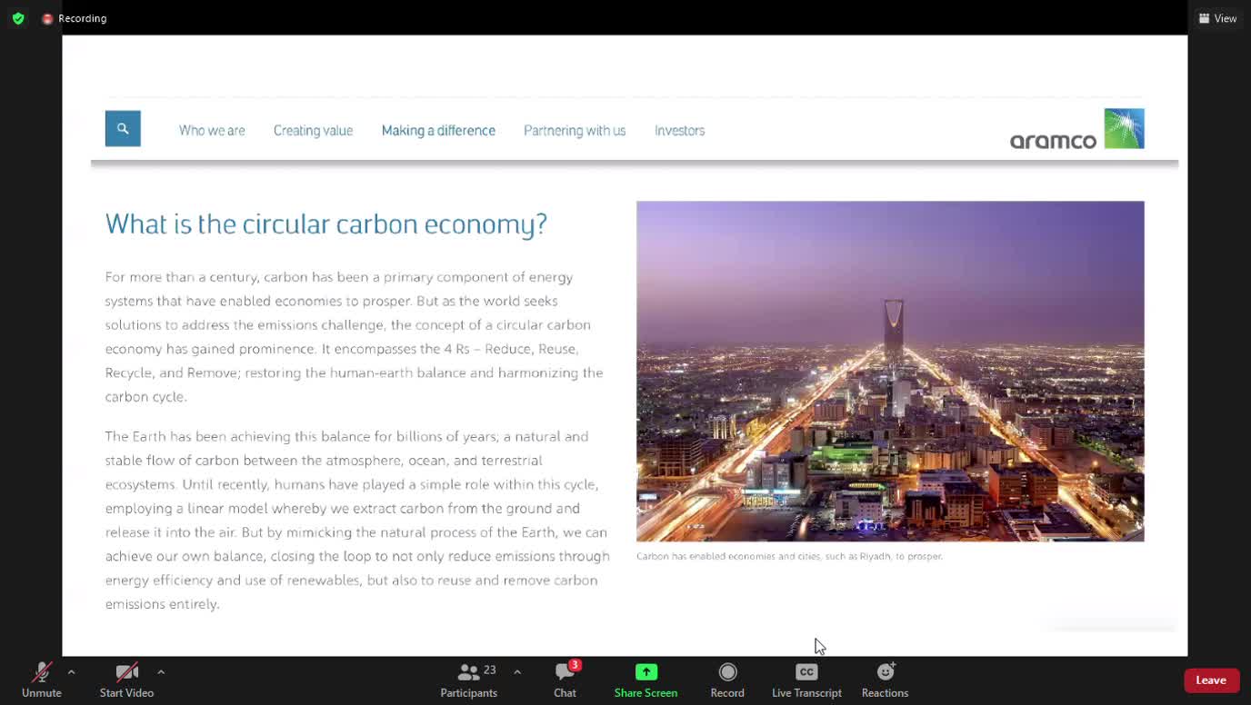Click 'What is the circular carbon economy?' heading
This screenshot has width=1251, height=705.
point(326,223)
